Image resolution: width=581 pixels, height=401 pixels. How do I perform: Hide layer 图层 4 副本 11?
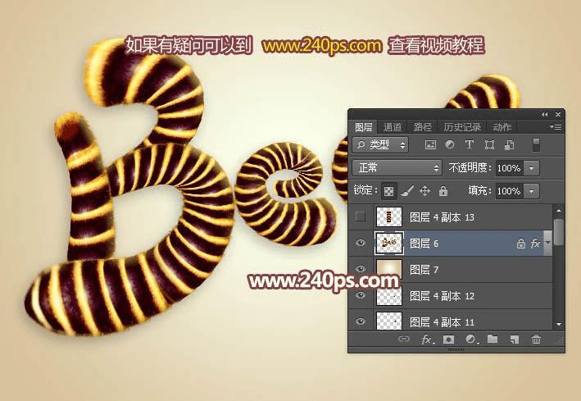coord(361,321)
